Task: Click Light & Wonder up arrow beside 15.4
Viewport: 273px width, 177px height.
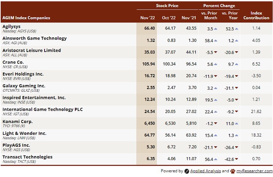Action: coord(216,135)
